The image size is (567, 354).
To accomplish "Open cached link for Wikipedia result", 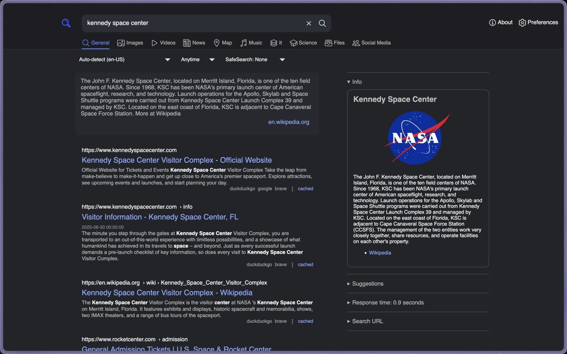I will (305, 321).
